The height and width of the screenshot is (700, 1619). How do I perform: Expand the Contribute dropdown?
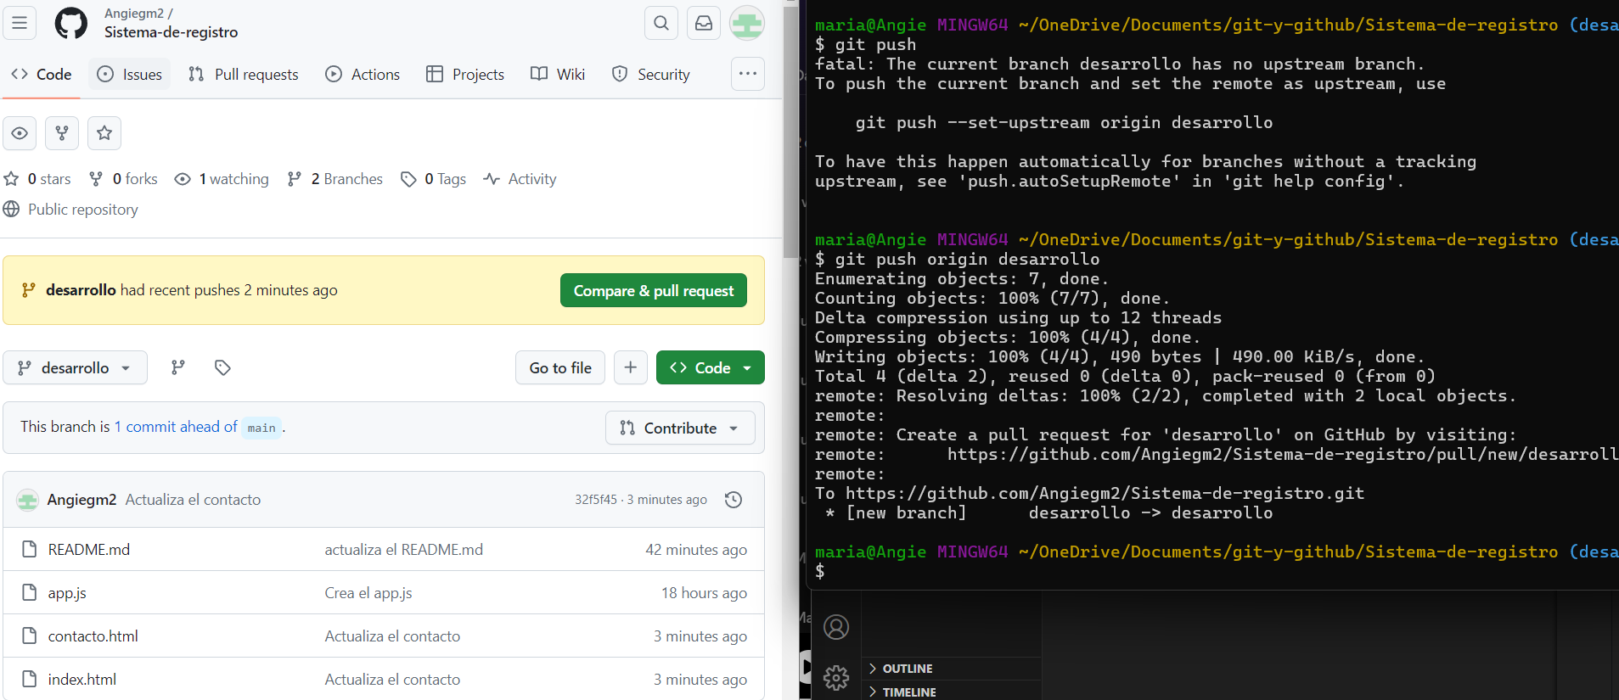click(x=680, y=428)
